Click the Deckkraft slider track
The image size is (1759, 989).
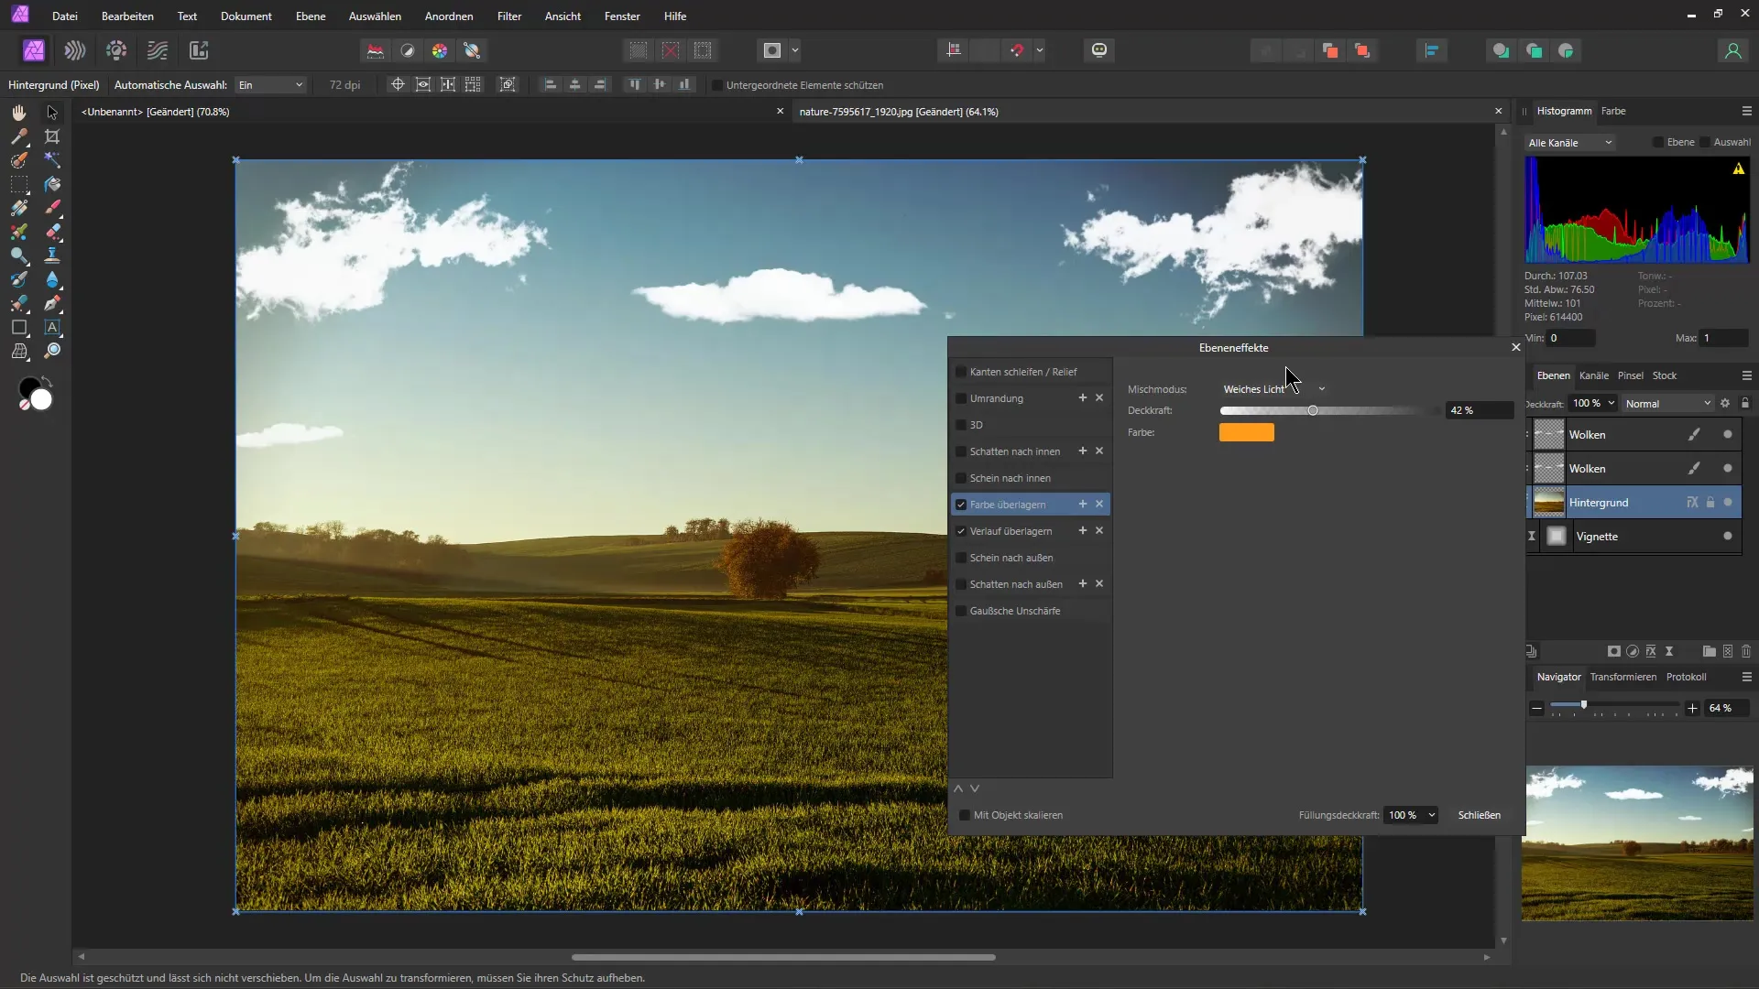click(1328, 410)
